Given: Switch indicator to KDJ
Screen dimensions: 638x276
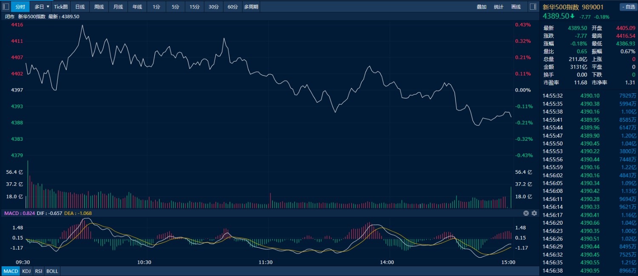Looking at the screenshot, I should point(26,271).
